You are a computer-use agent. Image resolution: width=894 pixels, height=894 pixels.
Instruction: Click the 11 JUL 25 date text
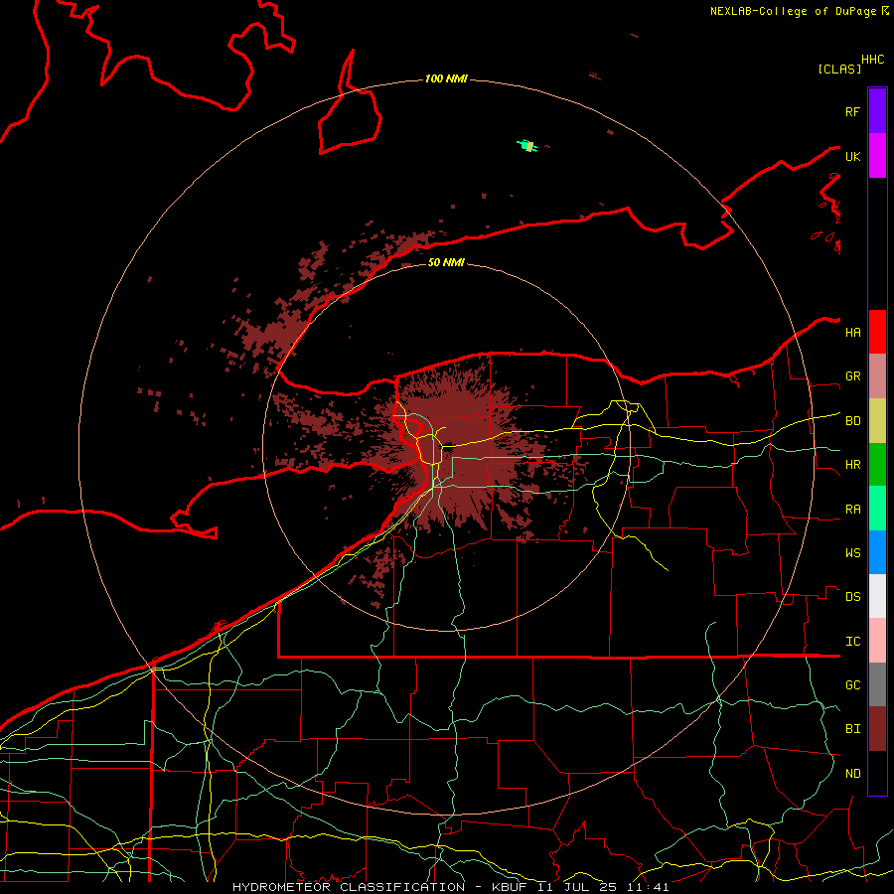point(577,887)
